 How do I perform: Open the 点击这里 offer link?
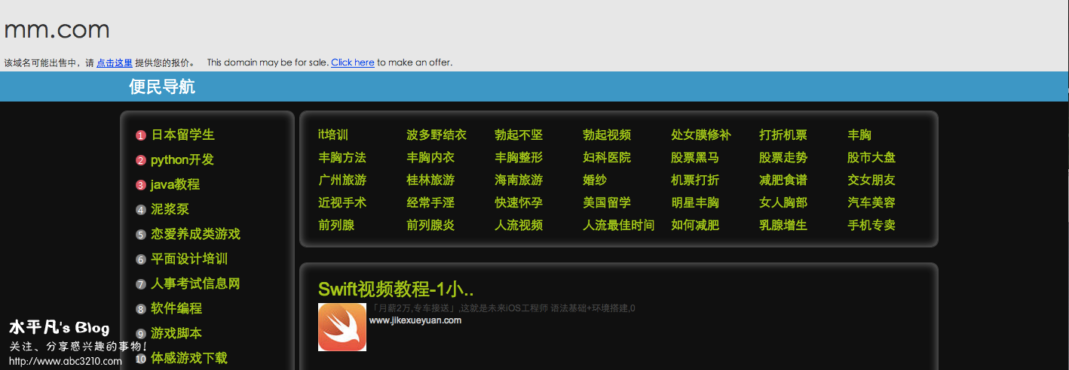[x=115, y=62]
